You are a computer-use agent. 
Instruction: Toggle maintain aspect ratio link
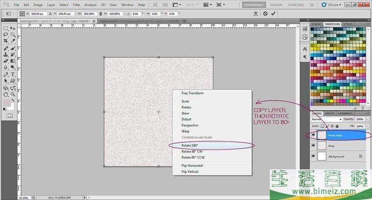pos(101,14)
